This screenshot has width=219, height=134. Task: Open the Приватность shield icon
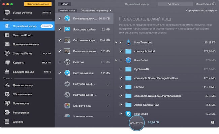tap(7, 103)
